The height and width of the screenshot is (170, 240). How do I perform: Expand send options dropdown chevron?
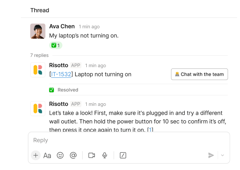[223, 155]
